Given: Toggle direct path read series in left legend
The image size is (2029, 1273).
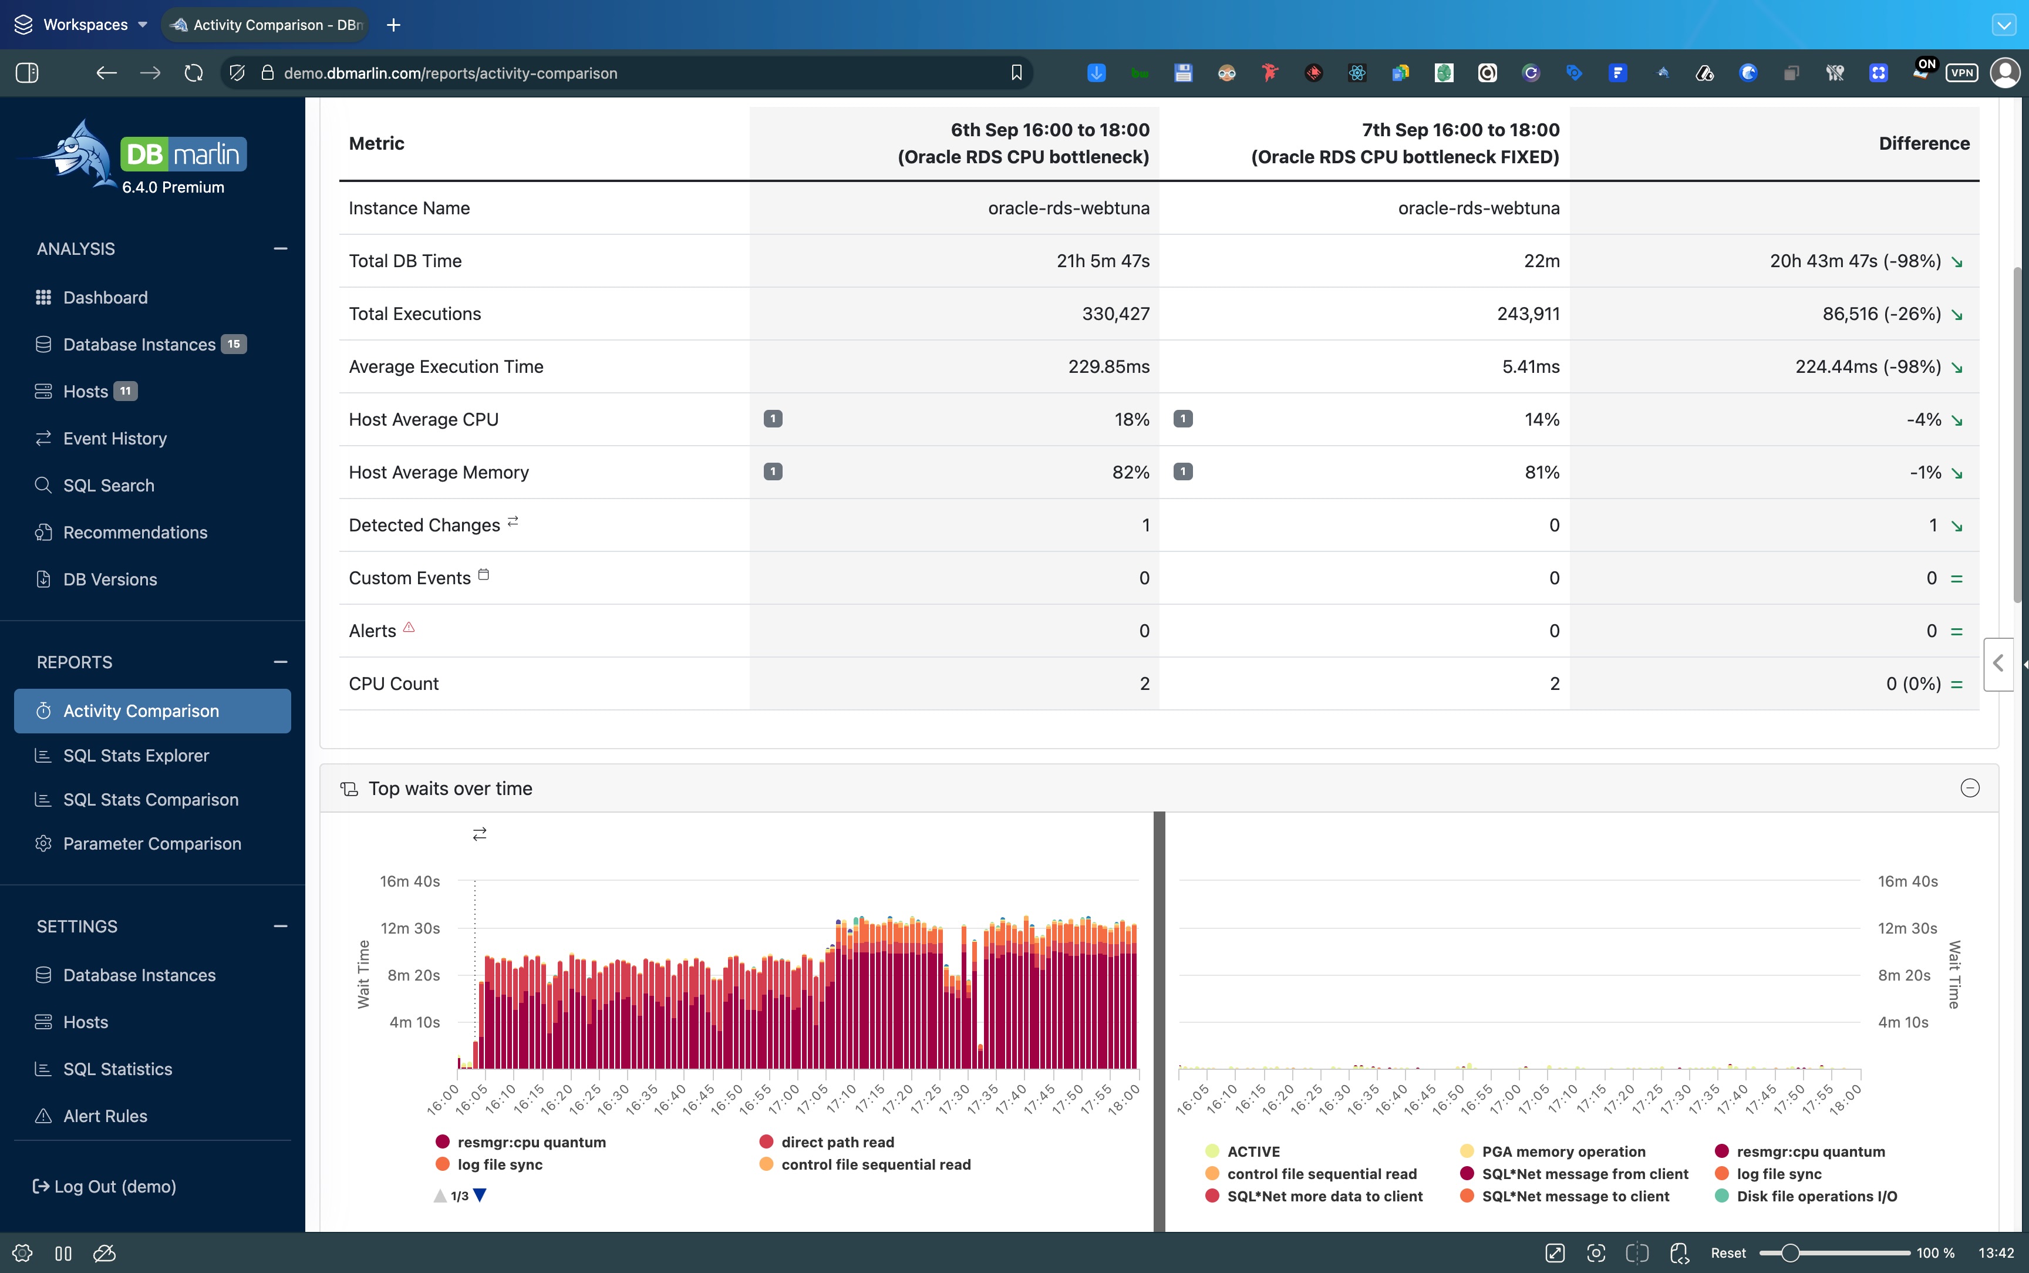Looking at the screenshot, I should click(x=827, y=1143).
